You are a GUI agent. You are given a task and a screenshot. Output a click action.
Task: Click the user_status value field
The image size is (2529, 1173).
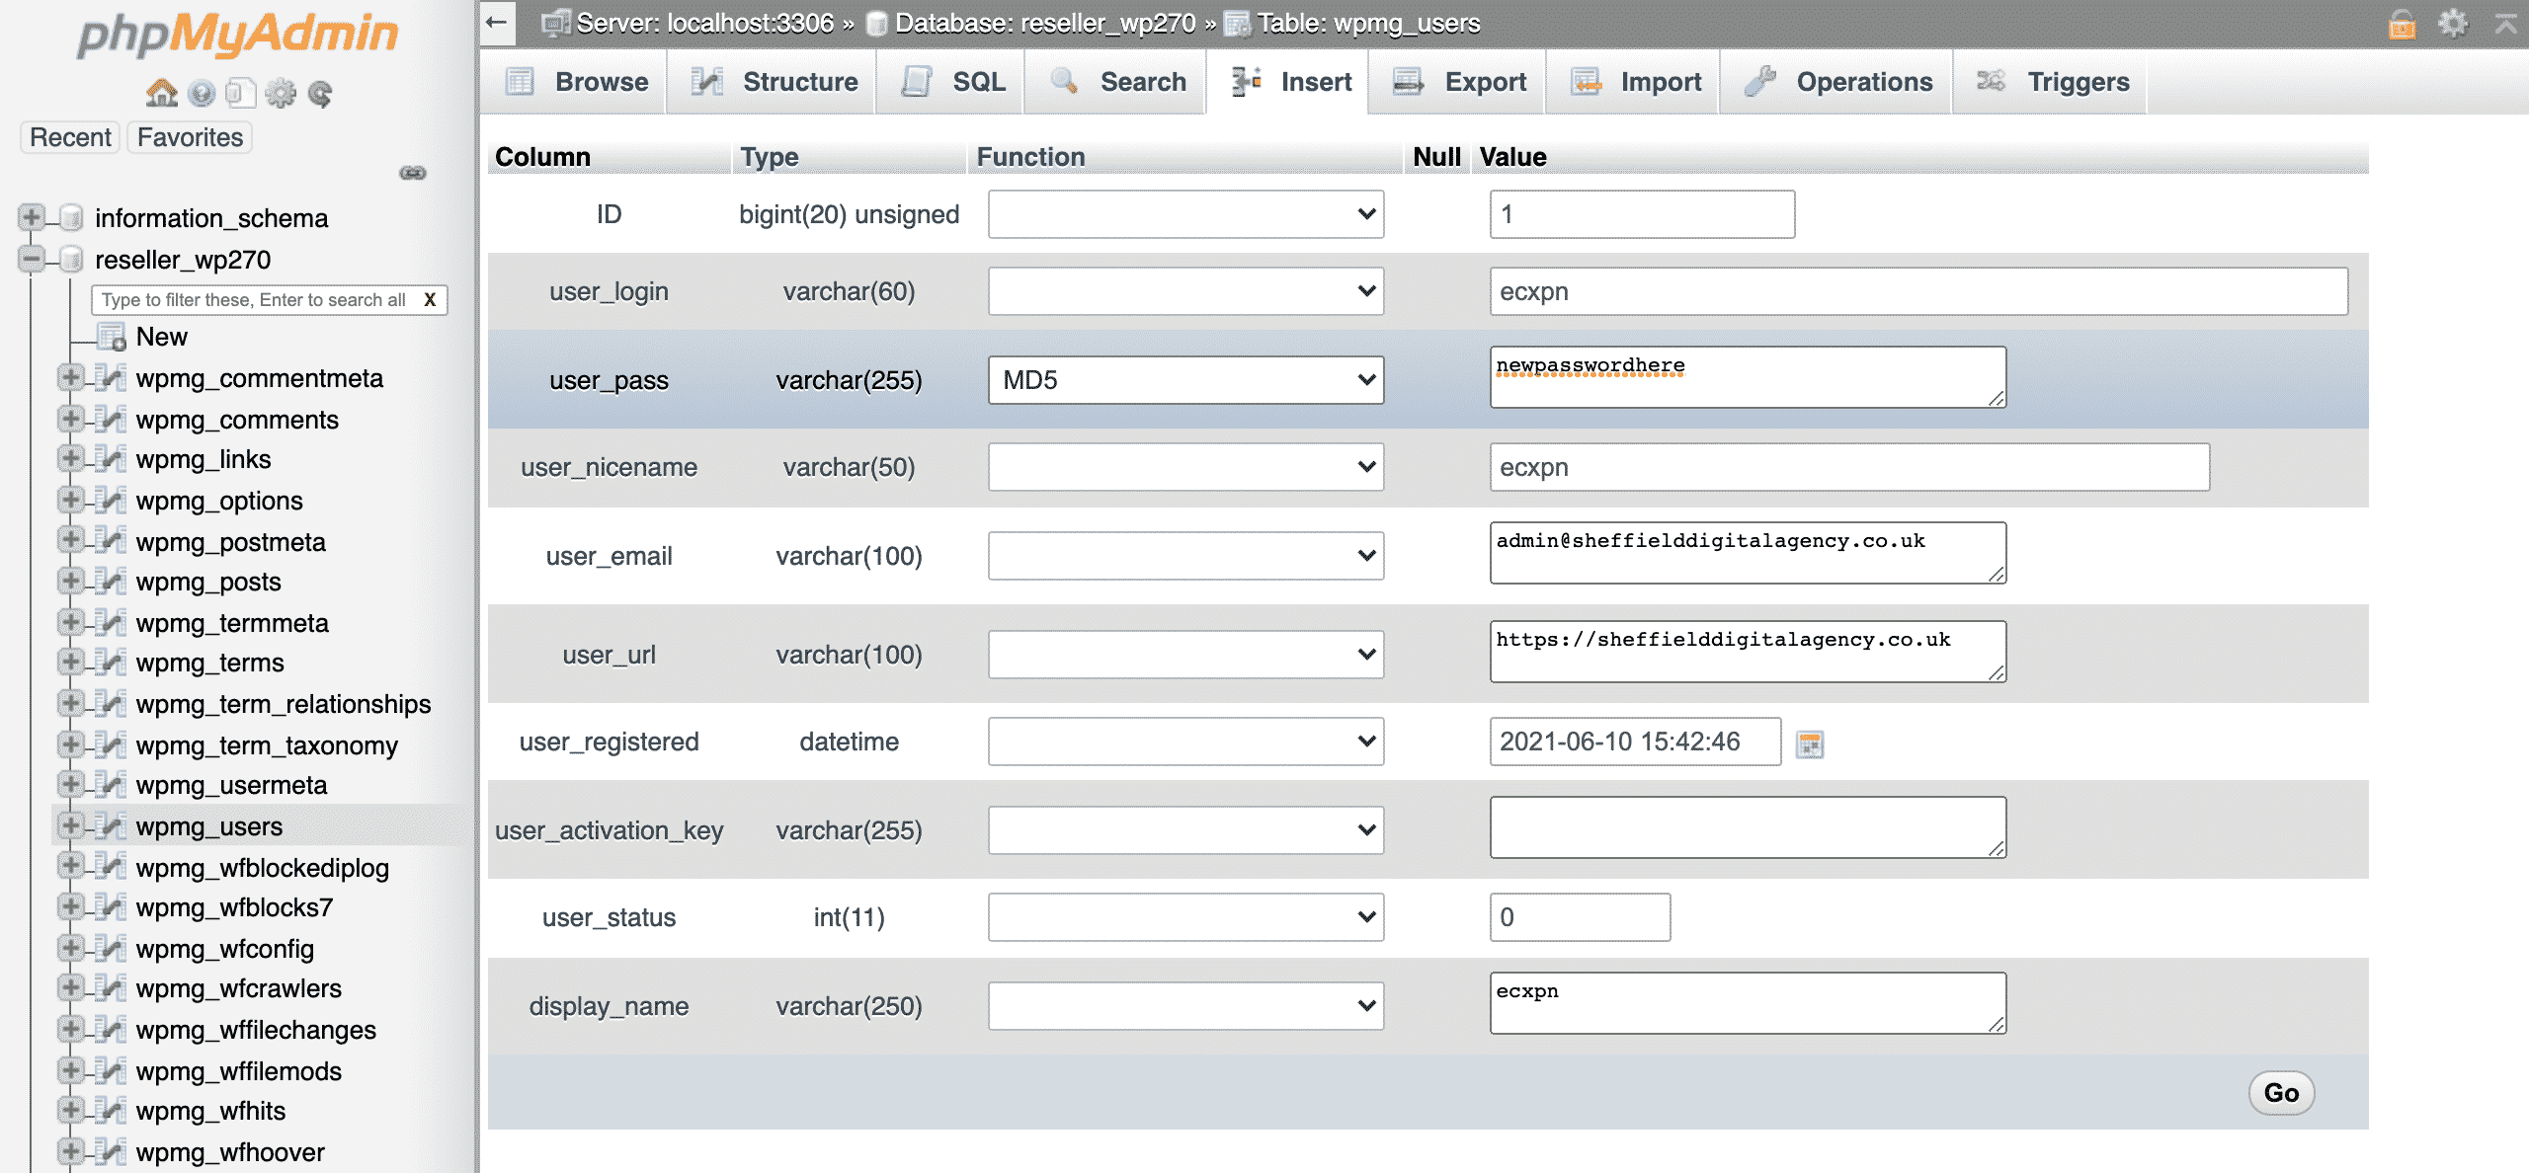[1580, 917]
